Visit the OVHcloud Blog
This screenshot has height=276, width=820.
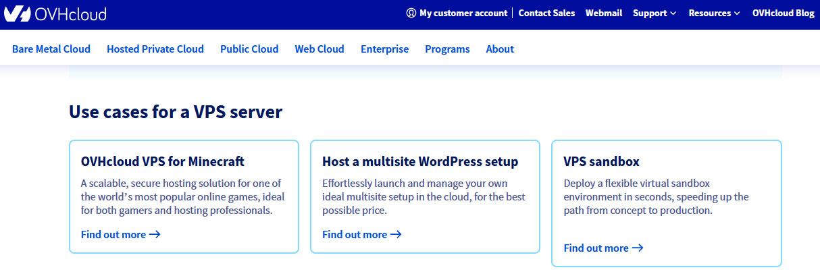pos(784,13)
